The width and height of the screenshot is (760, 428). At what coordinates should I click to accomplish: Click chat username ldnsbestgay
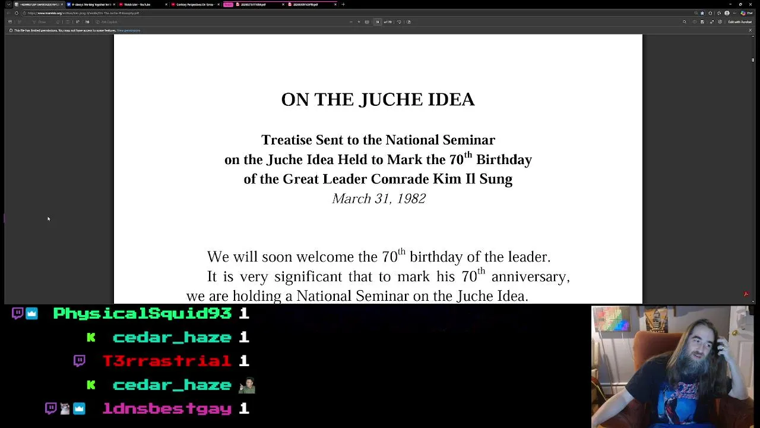[x=167, y=408]
